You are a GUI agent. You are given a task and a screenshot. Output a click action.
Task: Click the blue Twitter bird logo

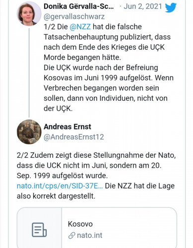pos(171,7)
